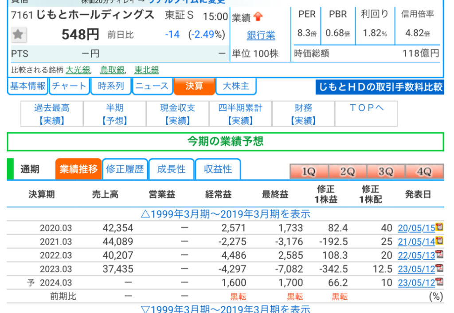
Task: Open the ニュース tab
Action: pyautogui.click(x=153, y=86)
